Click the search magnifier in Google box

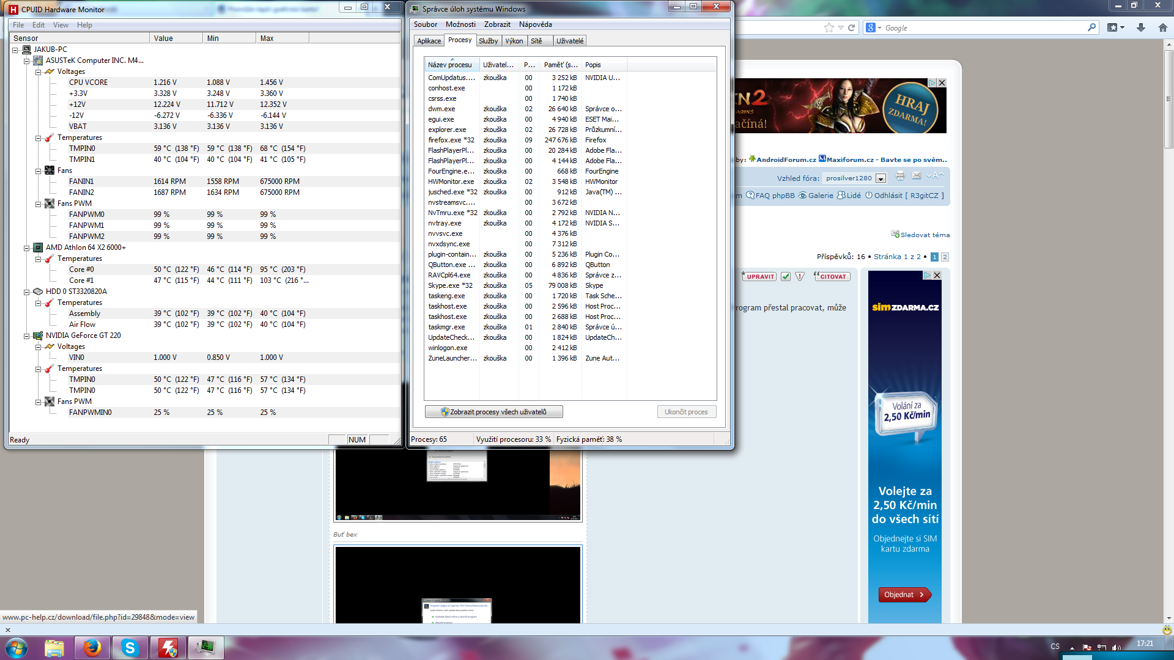tap(1091, 28)
